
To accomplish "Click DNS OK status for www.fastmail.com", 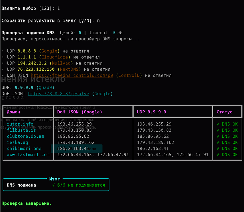I will tap(227, 155).
